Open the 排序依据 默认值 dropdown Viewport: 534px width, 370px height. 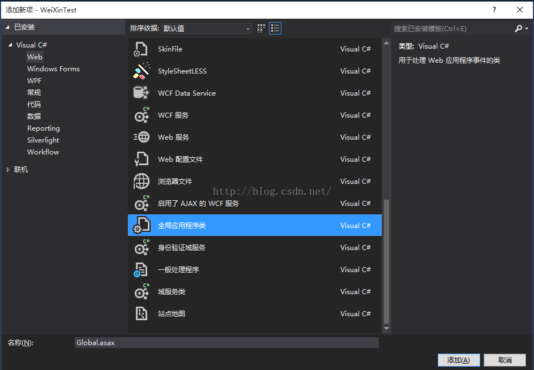click(x=206, y=28)
